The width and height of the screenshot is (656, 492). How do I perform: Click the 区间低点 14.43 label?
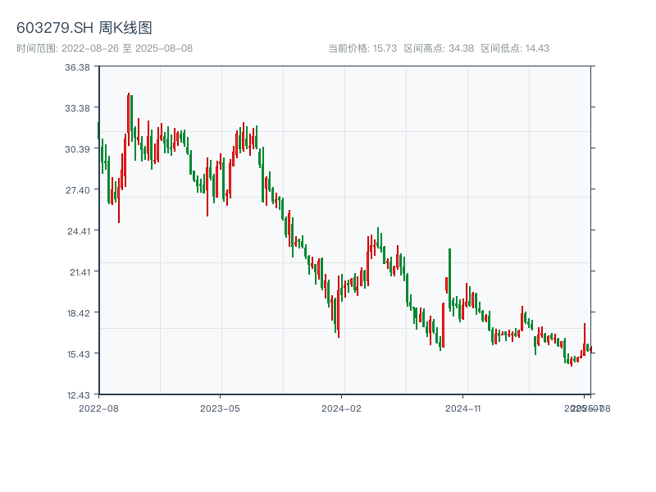(x=515, y=48)
